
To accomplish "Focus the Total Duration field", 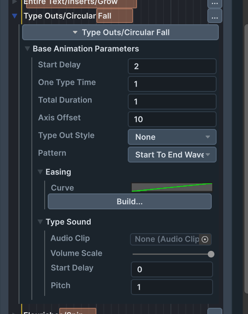I will coord(172,102).
